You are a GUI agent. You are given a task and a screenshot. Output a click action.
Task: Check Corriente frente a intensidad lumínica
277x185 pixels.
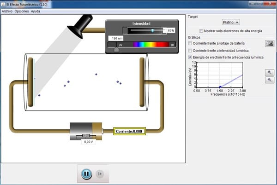[191, 50]
